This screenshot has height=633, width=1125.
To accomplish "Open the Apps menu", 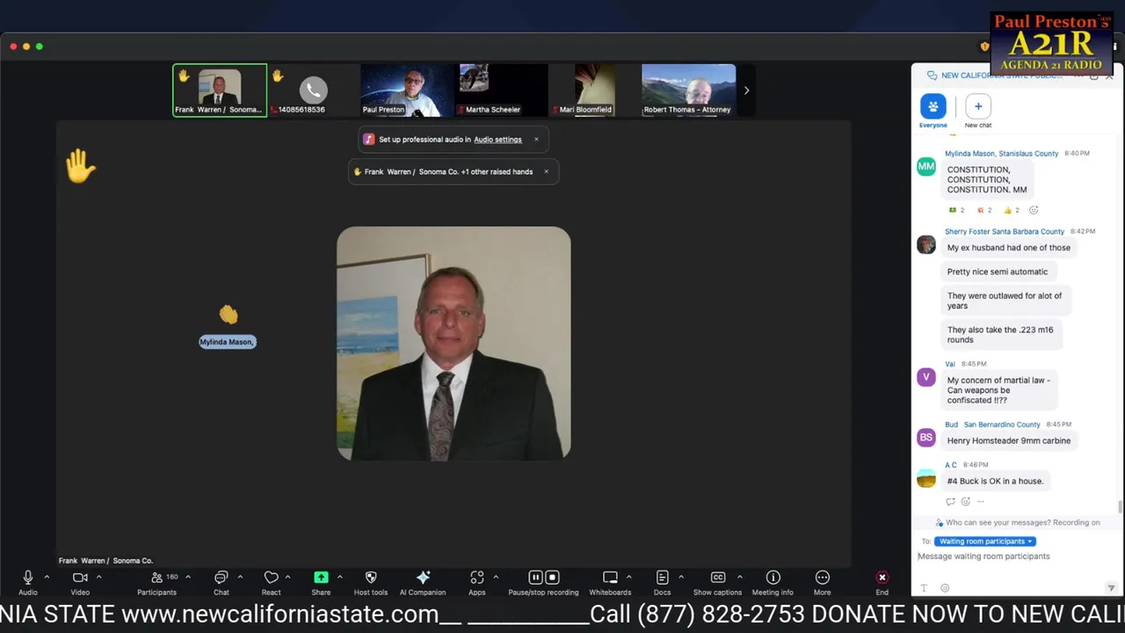I will [476, 582].
